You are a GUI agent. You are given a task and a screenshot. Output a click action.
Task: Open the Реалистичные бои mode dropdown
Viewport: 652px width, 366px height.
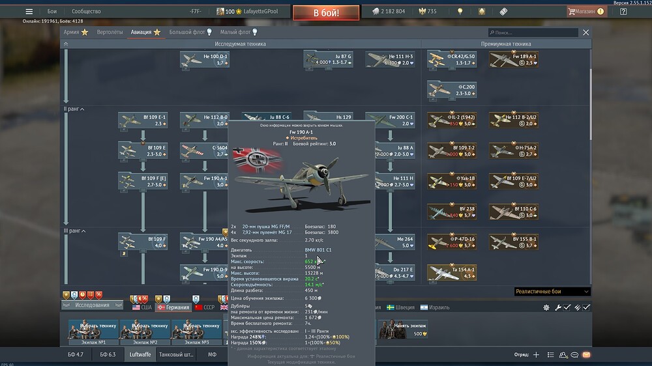click(552, 292)
